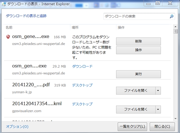Image resolution: width=180 pixels, height=133 pixels.
Task: Click the 操作 column header
Action: [x=121, y=28]
